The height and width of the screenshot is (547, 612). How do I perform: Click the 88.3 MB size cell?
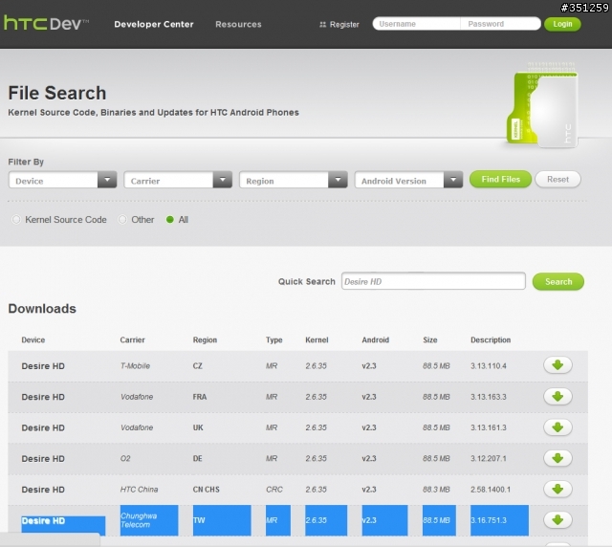point(436,490)
